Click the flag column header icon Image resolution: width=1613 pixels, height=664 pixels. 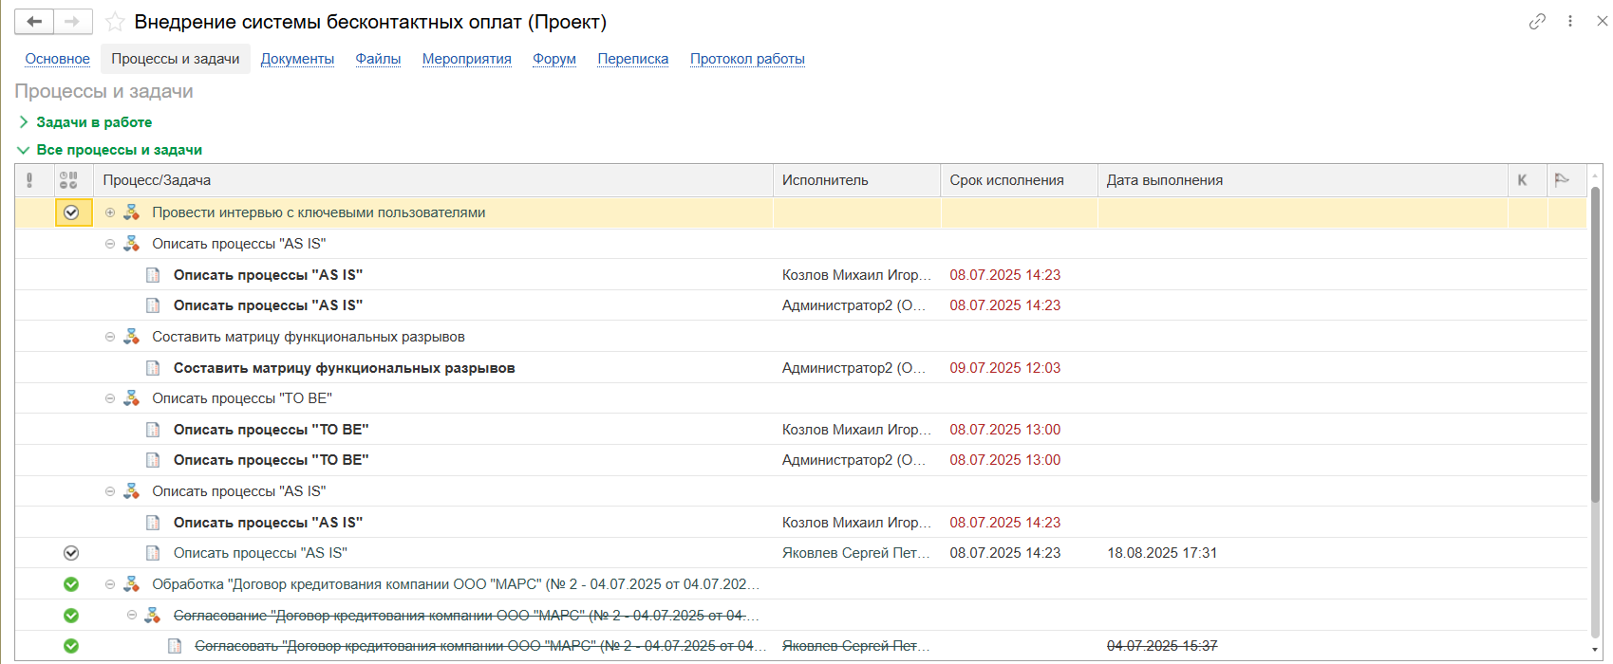1561,180
